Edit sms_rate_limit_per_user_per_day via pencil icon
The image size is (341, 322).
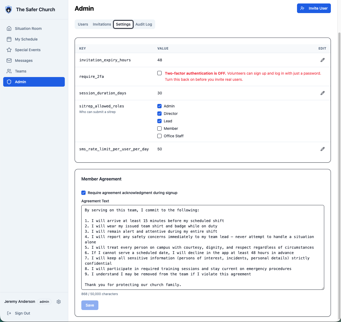[x=323, y=149]
